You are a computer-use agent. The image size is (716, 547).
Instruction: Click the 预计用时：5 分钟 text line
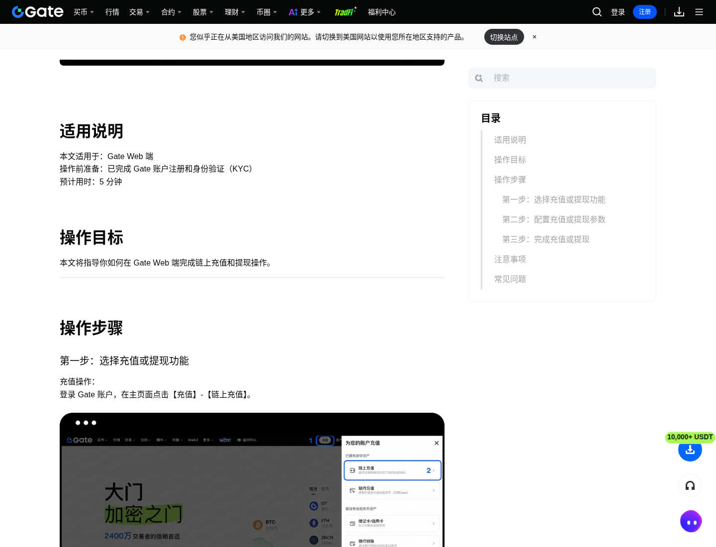(x=91, y=182)
